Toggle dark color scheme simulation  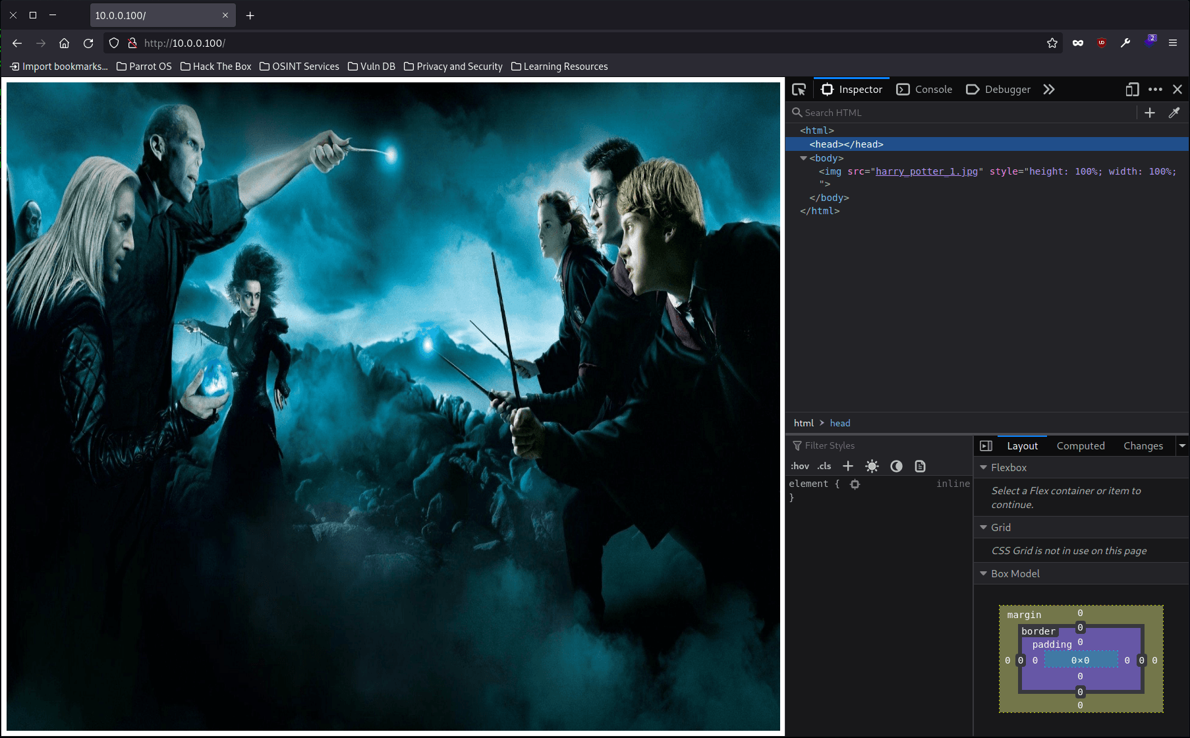[896, 466]
